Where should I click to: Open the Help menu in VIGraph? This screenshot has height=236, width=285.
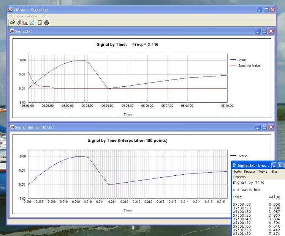coord(43,16)
